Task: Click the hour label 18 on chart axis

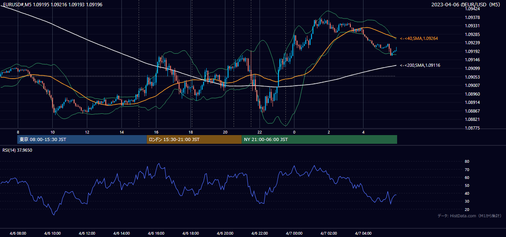Action: 190,132
